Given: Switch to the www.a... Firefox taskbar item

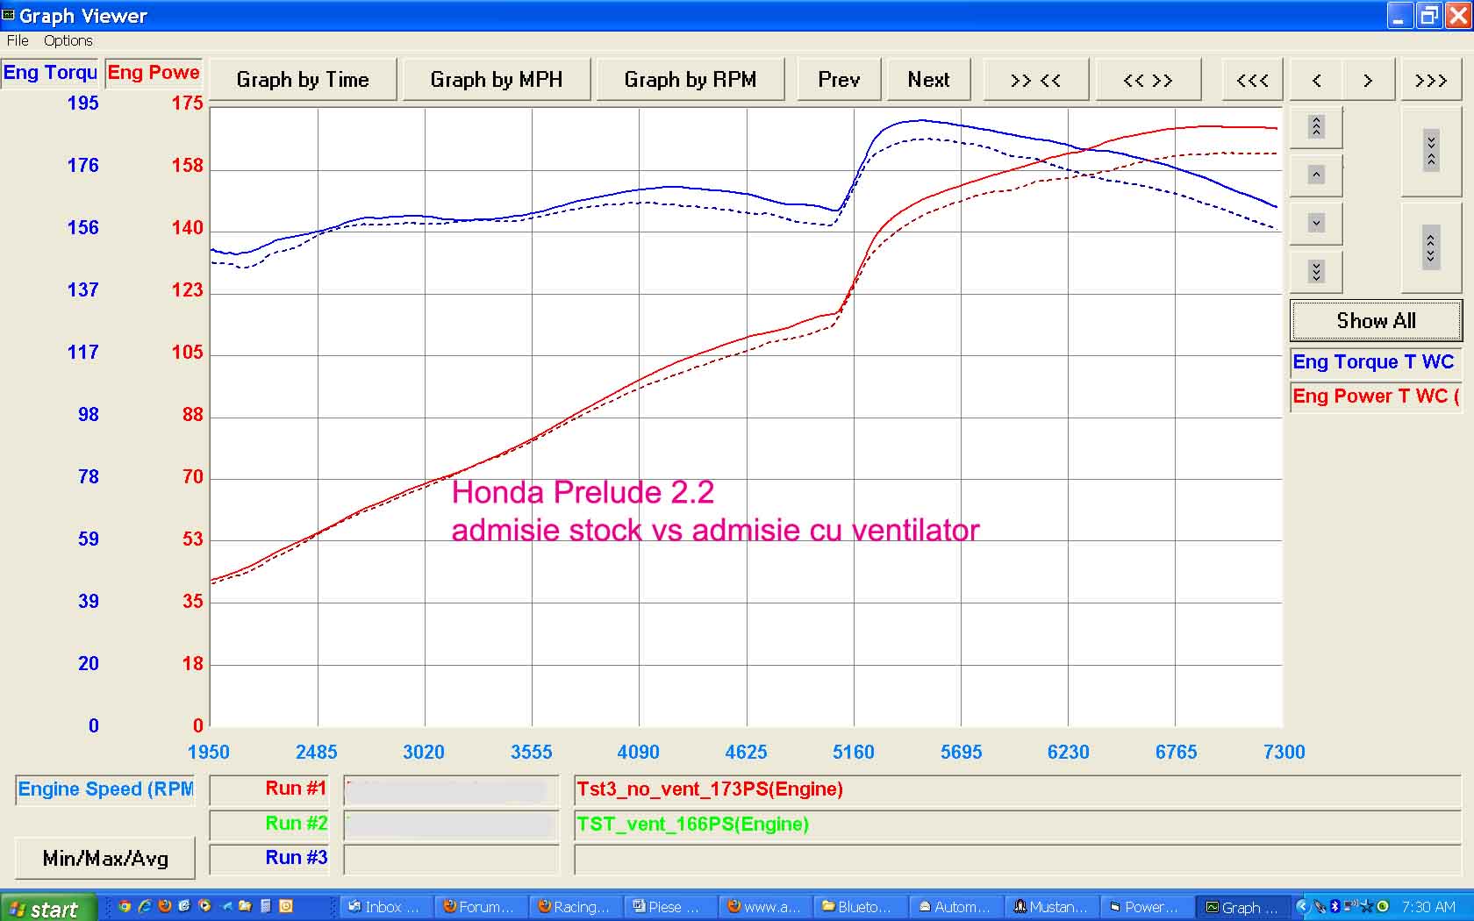Looking at the screenshot, I should tap(764, 907).
